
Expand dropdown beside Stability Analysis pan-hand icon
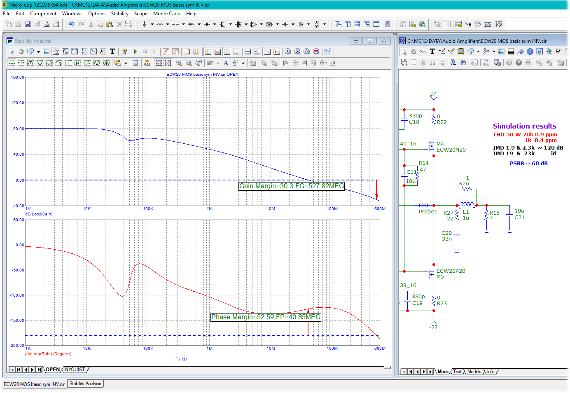(x=38, y=51)
